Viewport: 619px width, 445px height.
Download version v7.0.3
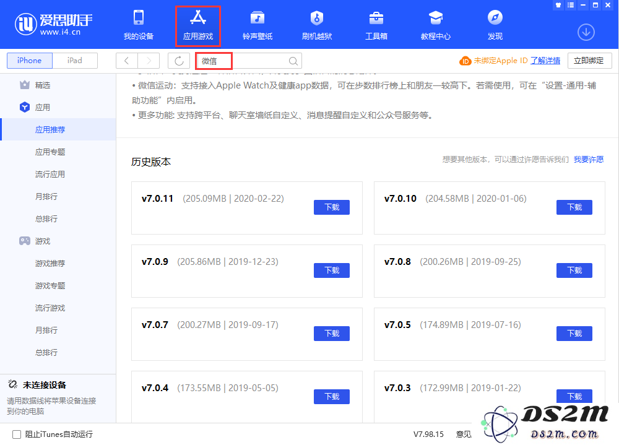pos(574,397)
